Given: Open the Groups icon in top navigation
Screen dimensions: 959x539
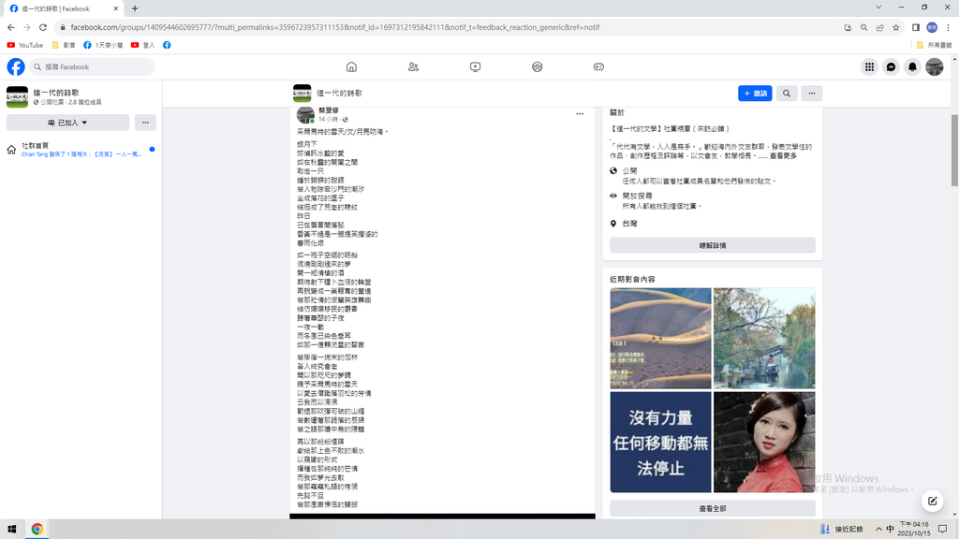Looking at the screenshot, I should coord(537,66).
